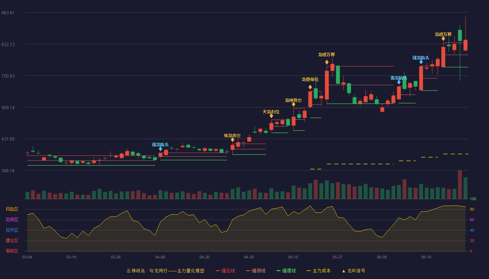Toggle the 主力成本 legend entry
489x279 pixels.
[319, 271]
